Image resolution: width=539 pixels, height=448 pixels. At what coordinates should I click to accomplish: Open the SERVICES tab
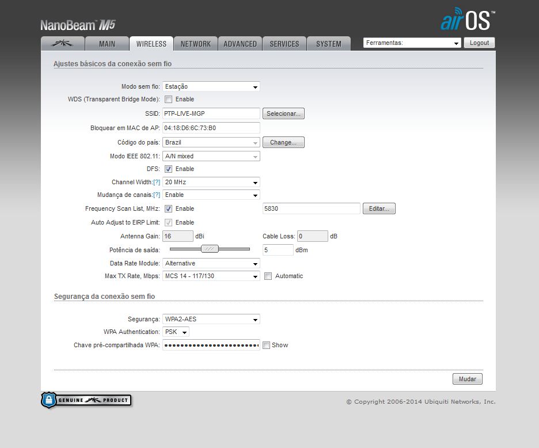284,44
